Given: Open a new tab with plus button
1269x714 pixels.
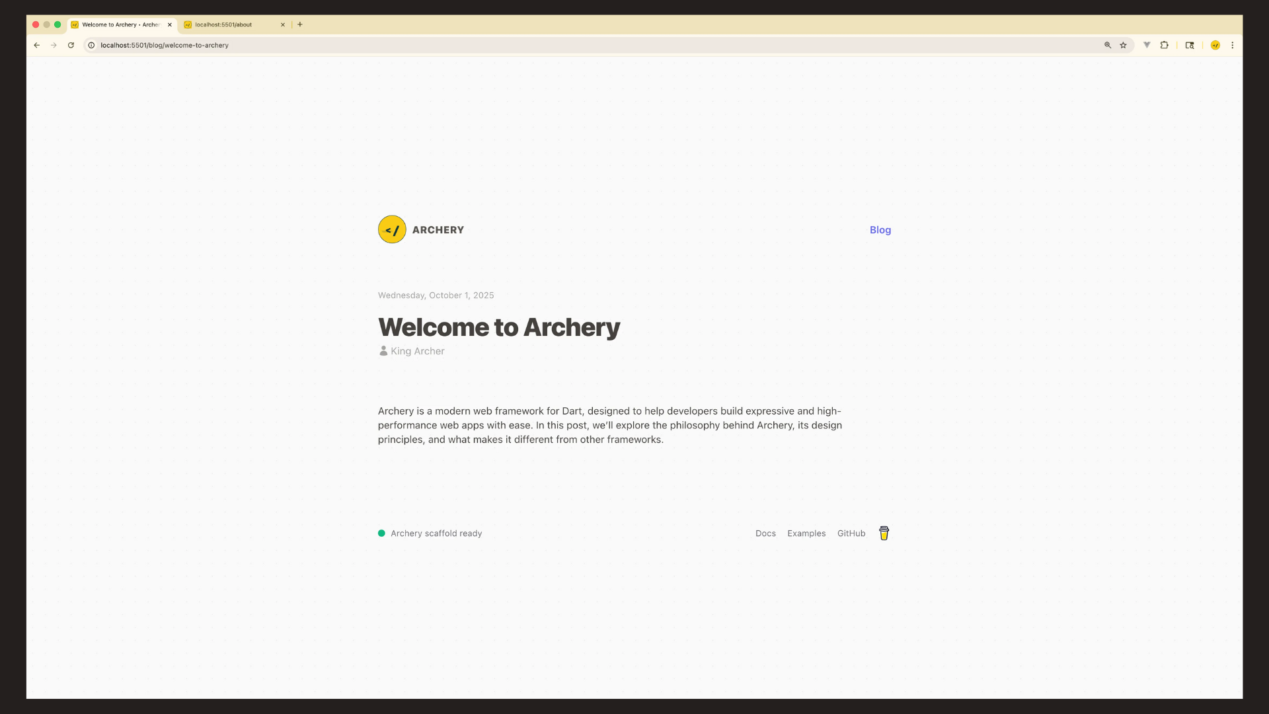Looking at the screenshot, I should 300,24.
